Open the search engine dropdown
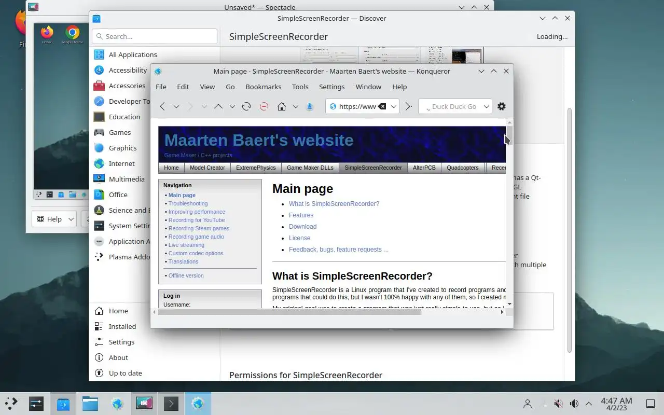The height and width of the screenshot is (415, 664). point(487,106)
